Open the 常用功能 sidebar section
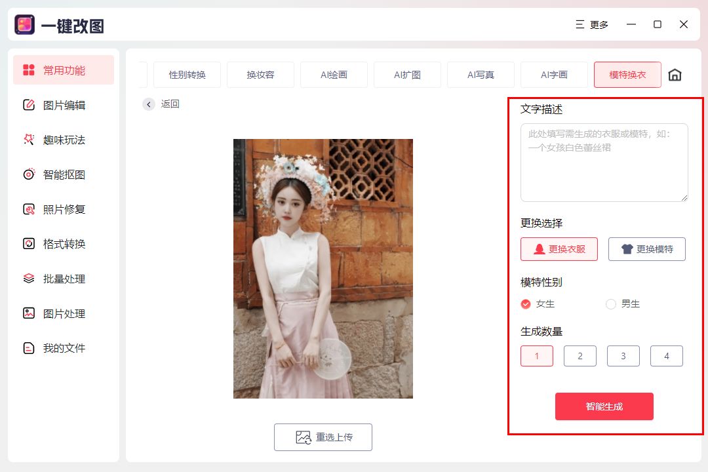 (63, 70)
